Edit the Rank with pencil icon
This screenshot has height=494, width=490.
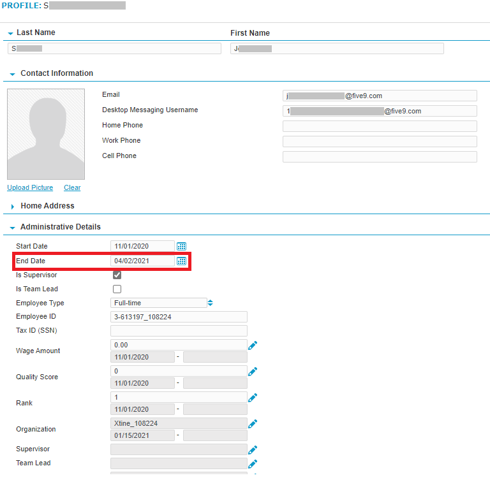click(253, 398)
